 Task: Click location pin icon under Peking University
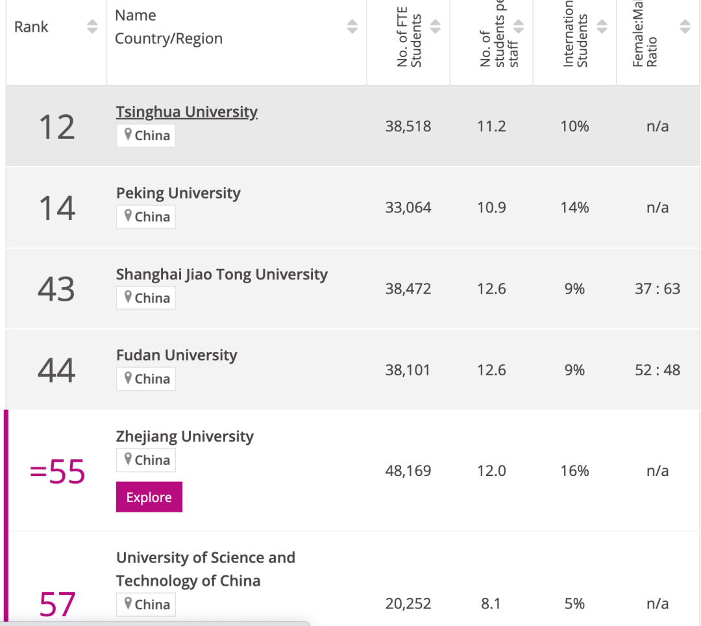pyautogui.click(x=129, y=216)
